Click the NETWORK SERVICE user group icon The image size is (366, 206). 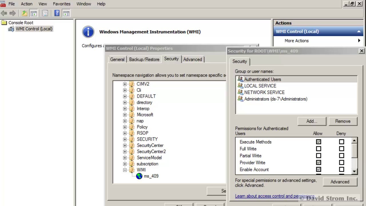click(x=240, y=92)
